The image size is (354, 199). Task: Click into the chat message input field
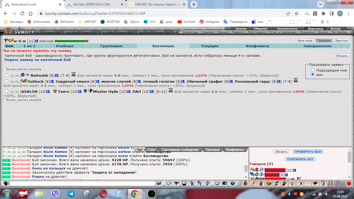tap(82, 184)
